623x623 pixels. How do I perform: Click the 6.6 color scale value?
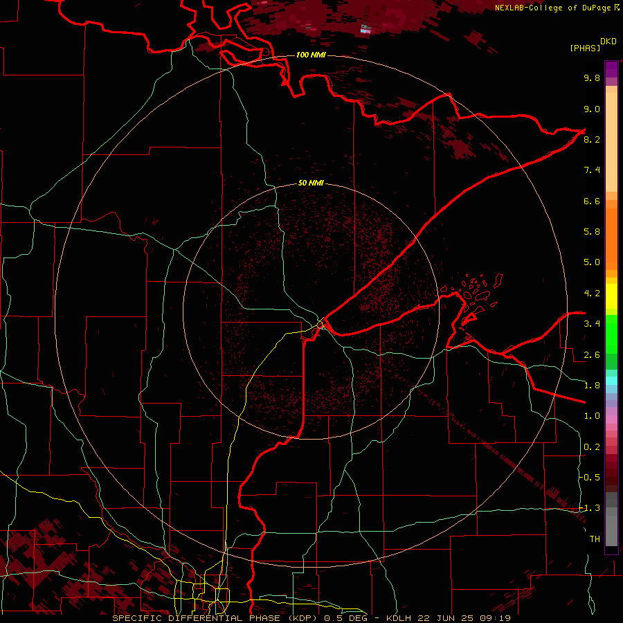[592, 201]
